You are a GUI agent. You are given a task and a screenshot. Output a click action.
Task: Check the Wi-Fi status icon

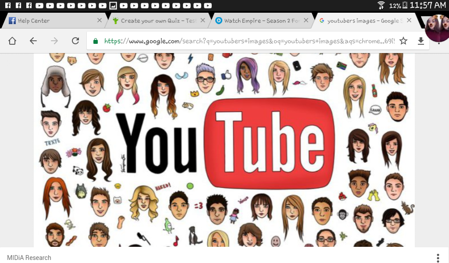381,5
